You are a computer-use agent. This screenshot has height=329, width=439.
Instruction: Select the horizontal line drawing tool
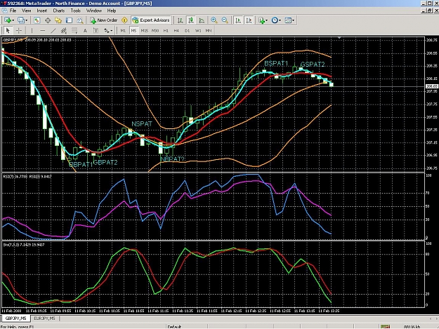(x=42, y=30)
